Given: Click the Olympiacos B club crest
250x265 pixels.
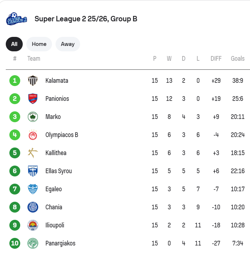Looking at the screenshot, I should pyautogui.click(x=33, y=135).
